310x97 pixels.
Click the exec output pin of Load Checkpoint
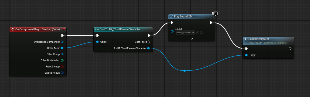[x=290, y=49]
